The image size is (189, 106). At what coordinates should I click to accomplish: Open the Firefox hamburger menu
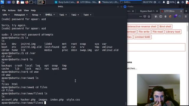(x=186, y=16)
